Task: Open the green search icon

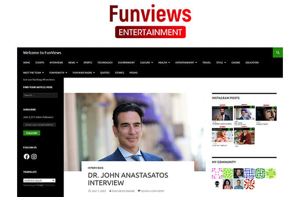Action: pos(278,53)
